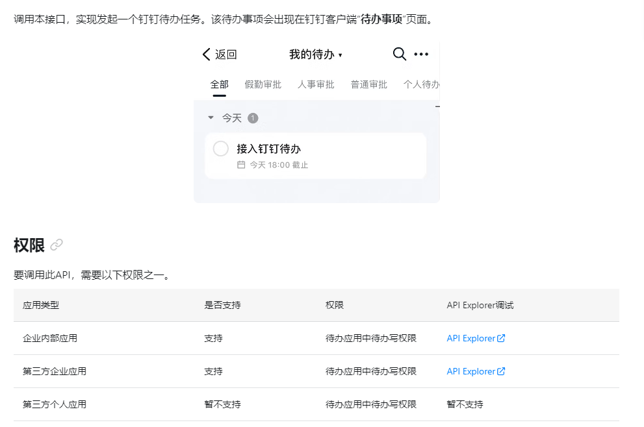Open the 我的待办 title dropdown

tap(315, 54)
